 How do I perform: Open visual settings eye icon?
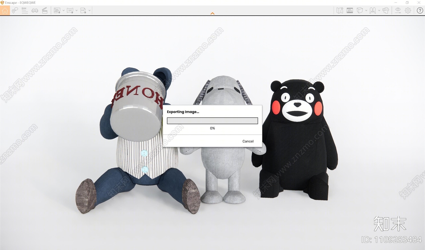[398, 11]
